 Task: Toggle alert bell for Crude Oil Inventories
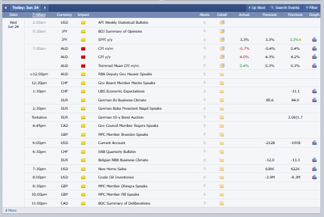pos(204,177)
